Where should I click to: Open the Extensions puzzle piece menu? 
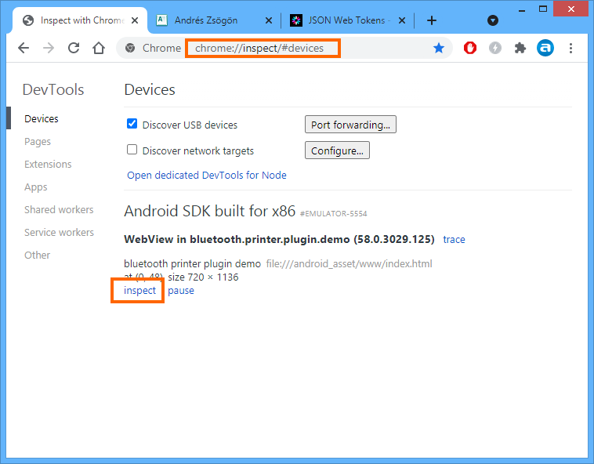(x=520, y=48)
